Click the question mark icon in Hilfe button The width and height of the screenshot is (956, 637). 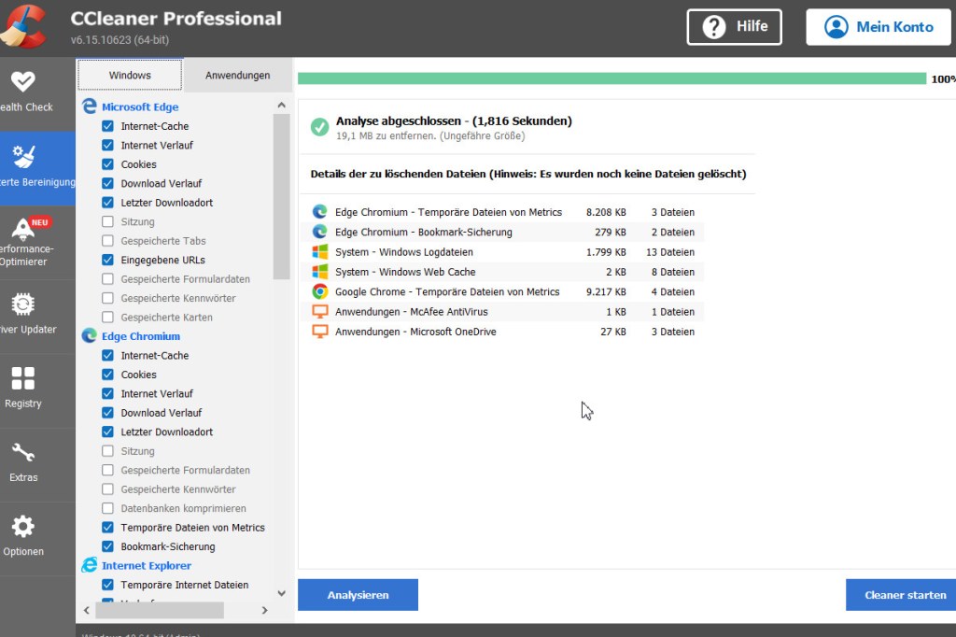pyautogui.click(x=714, y=27)
